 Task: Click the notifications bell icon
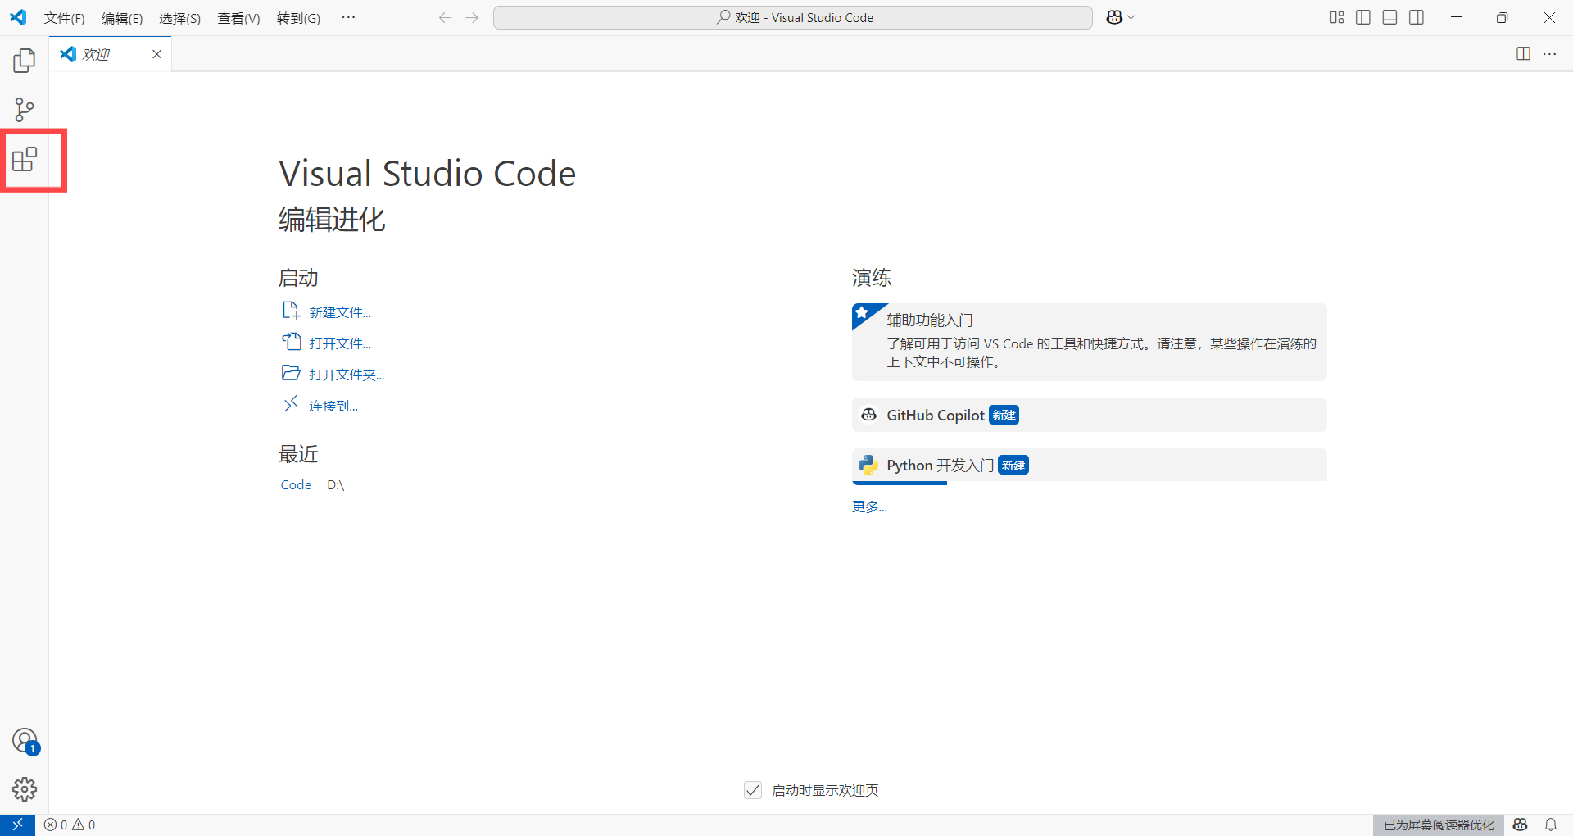[x=1550, y=825]
